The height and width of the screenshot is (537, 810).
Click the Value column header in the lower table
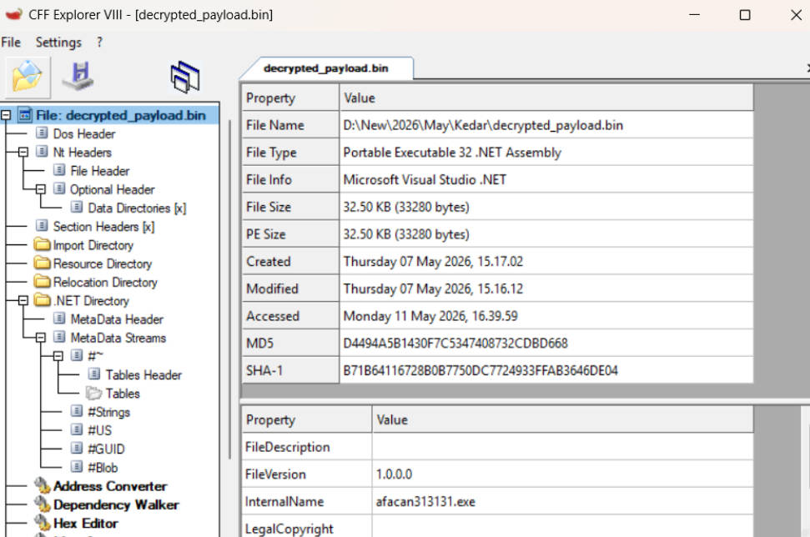pos(562,419)
